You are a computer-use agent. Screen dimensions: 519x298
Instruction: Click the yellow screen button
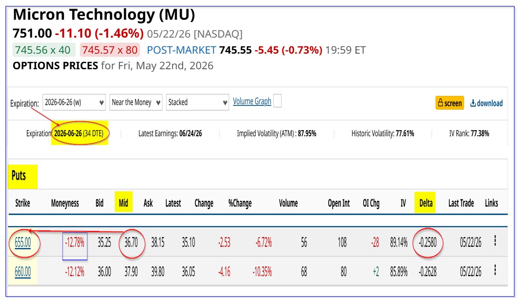point(450,103)
